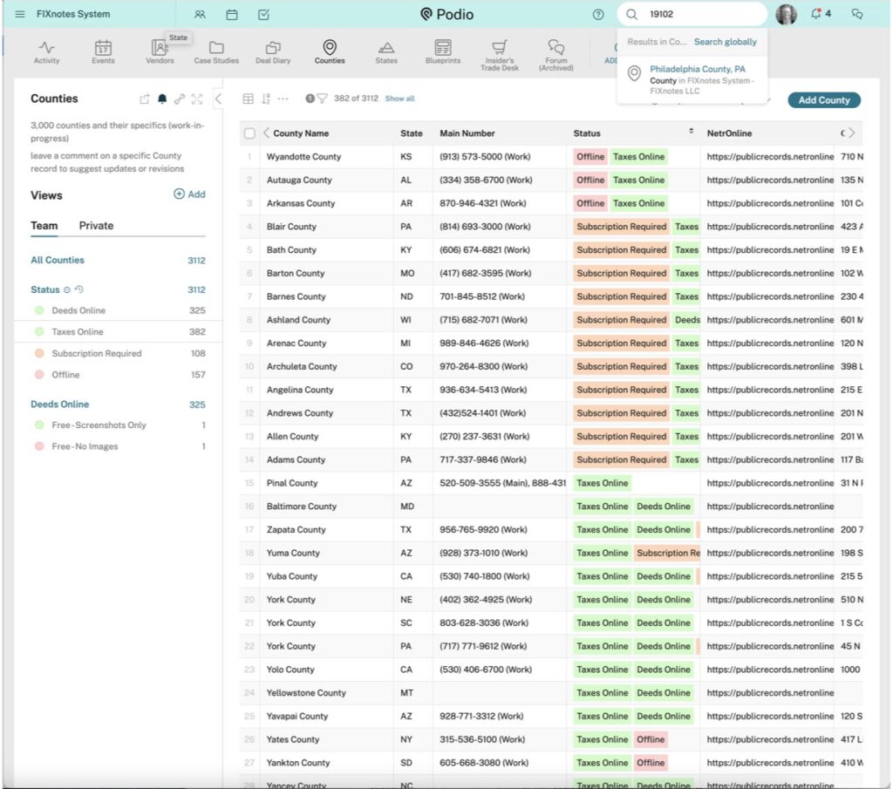This screenshot has height=789, width=893.
Task: Tick the select-all checkbox in table header
Action: 249,133
